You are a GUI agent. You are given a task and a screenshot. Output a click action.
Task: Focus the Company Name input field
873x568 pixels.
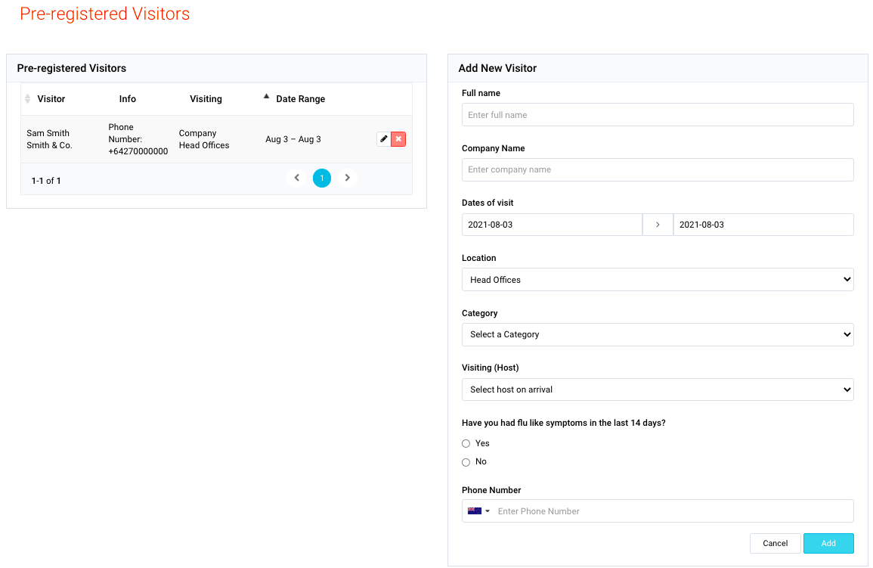pos(658,170)
